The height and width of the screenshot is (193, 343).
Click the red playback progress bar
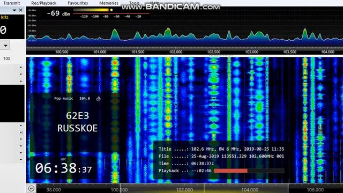tap(230, 170)
